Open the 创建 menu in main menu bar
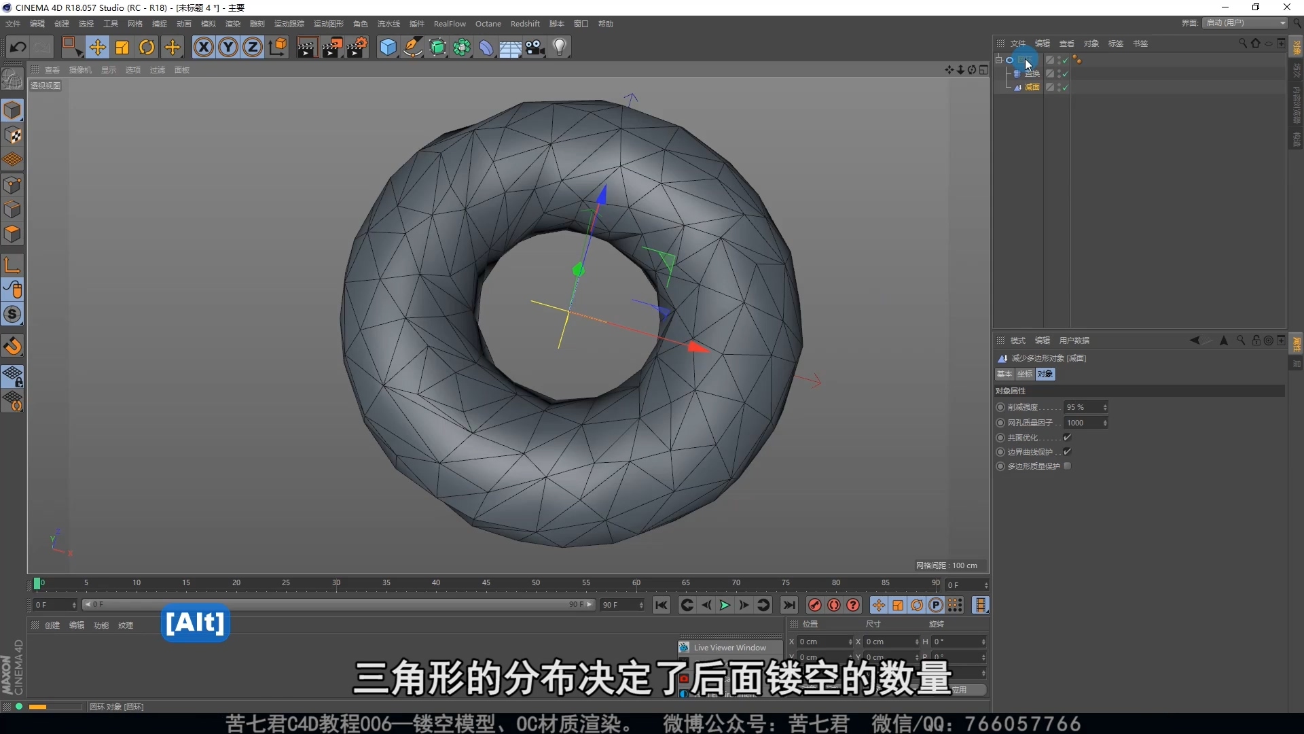Image resolution: width=1304 pixels, height=734 pixels. pyautogui.click(x=62, y=24)
